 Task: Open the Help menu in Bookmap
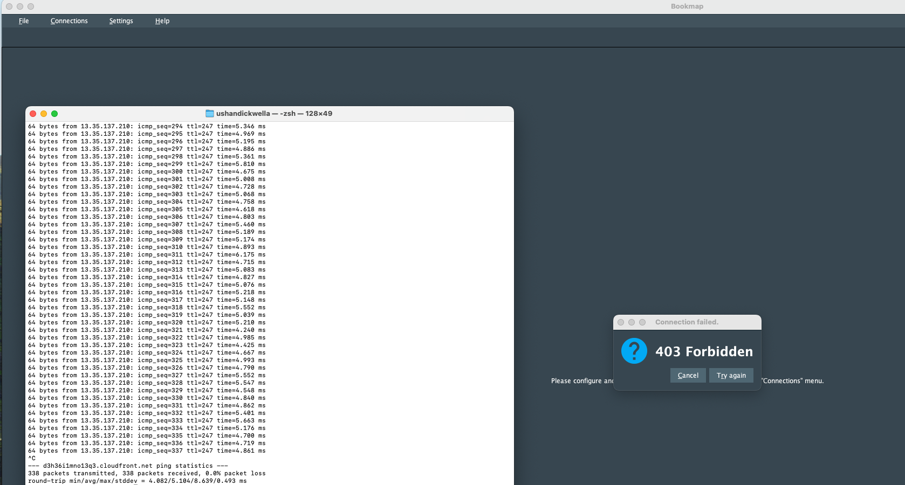(x=162, y=20)
